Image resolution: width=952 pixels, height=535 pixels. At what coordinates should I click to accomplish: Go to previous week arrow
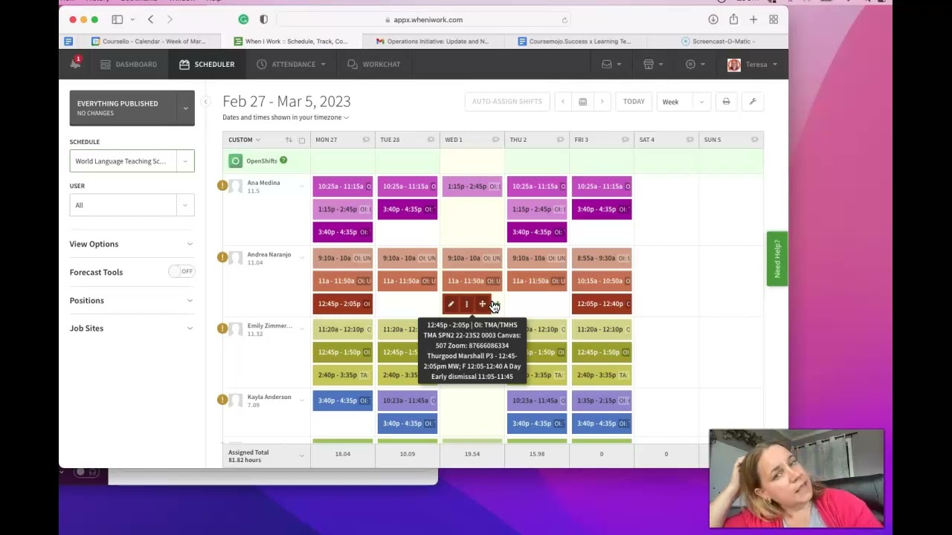563,101
